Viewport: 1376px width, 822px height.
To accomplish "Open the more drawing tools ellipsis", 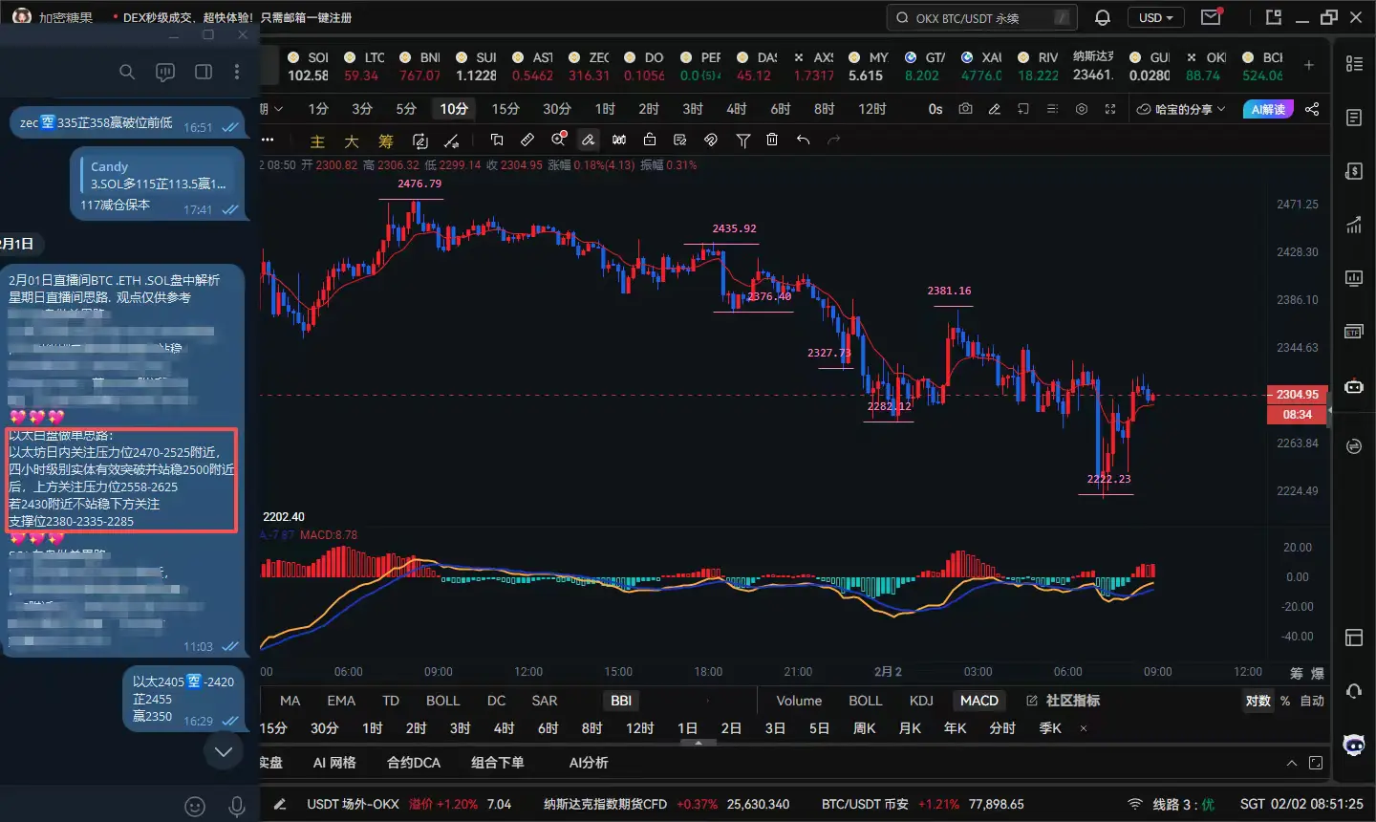I will tap(268, 140).
